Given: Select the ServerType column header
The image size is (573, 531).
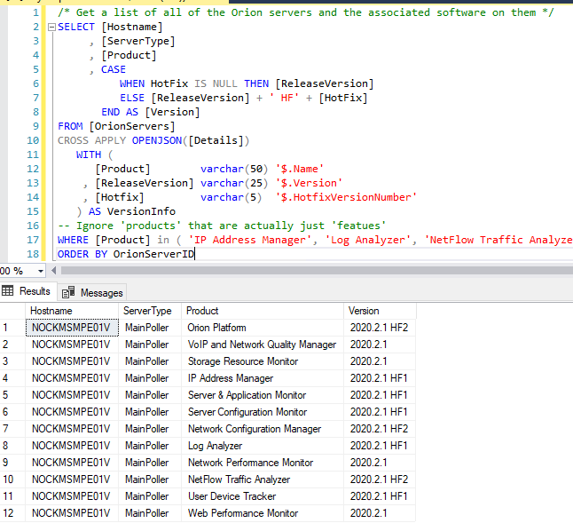Looking at the screenshot, I should click(150, 311).
